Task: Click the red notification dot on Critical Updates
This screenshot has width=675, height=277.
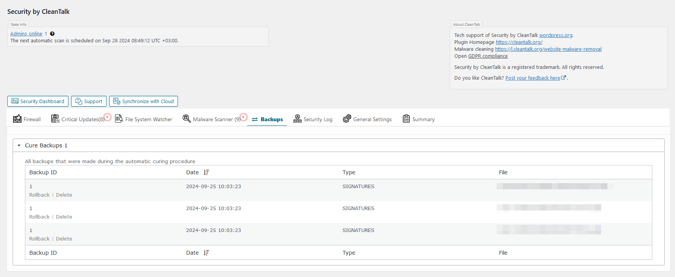Action: [x=108, y=117]
